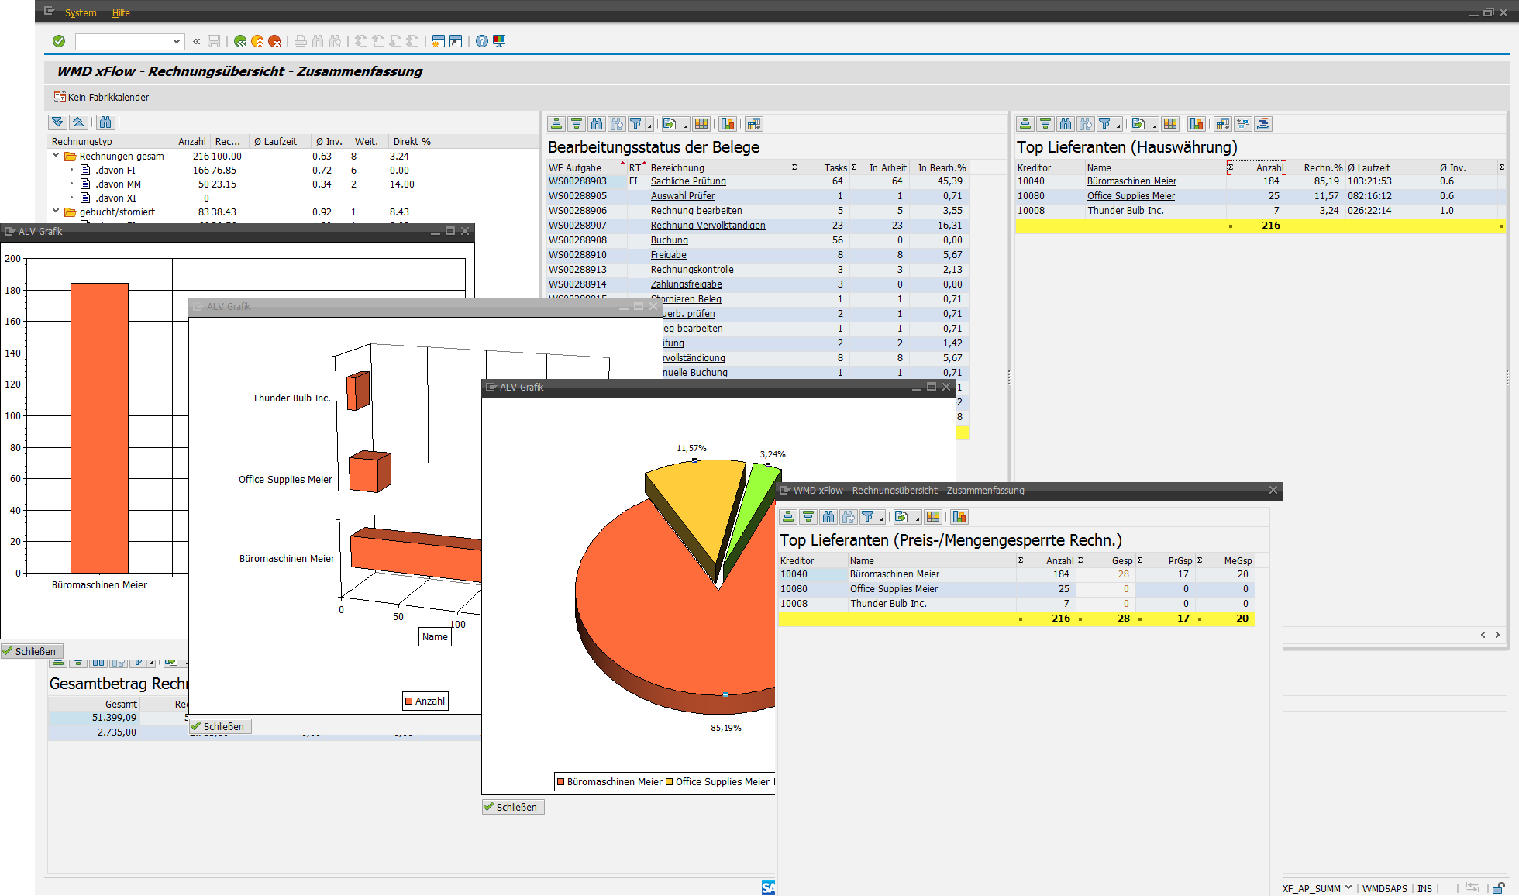Collapse the Rechnungen gesamt tree node

coord(56,156)
